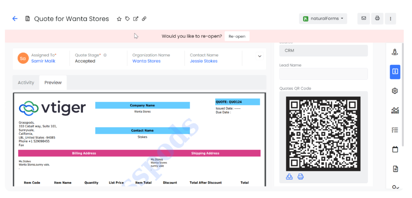The width and height of the screenshot is (412, 198).
Task: Open the quote in a new window icon
Action: [x=136, y=19]
